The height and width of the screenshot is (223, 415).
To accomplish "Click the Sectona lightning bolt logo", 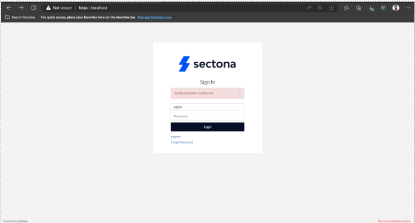I will click(x=184, y=64).
